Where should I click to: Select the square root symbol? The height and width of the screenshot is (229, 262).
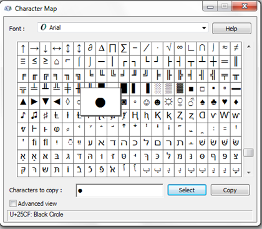coord(168,49)
